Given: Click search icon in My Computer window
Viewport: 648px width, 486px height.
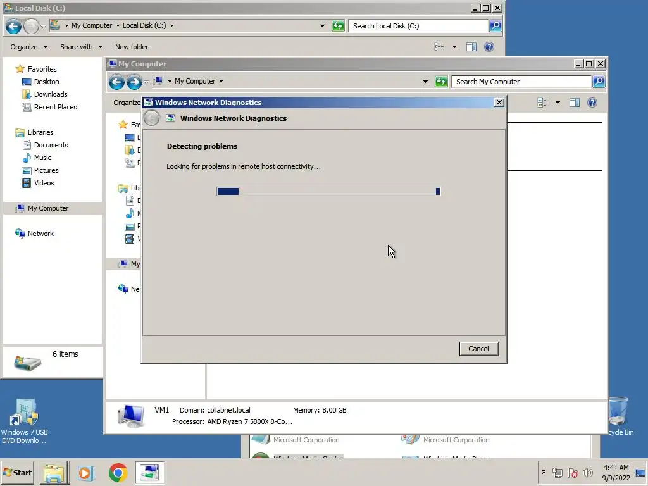Looking at the screenshot, I should [599, 82].
